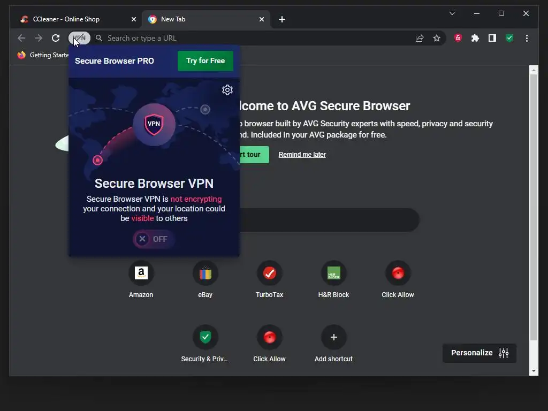Viewport: 548px width, 411px height.
Task: Click the Secure Browser PRO title
Action: click(x=115, y=61)
